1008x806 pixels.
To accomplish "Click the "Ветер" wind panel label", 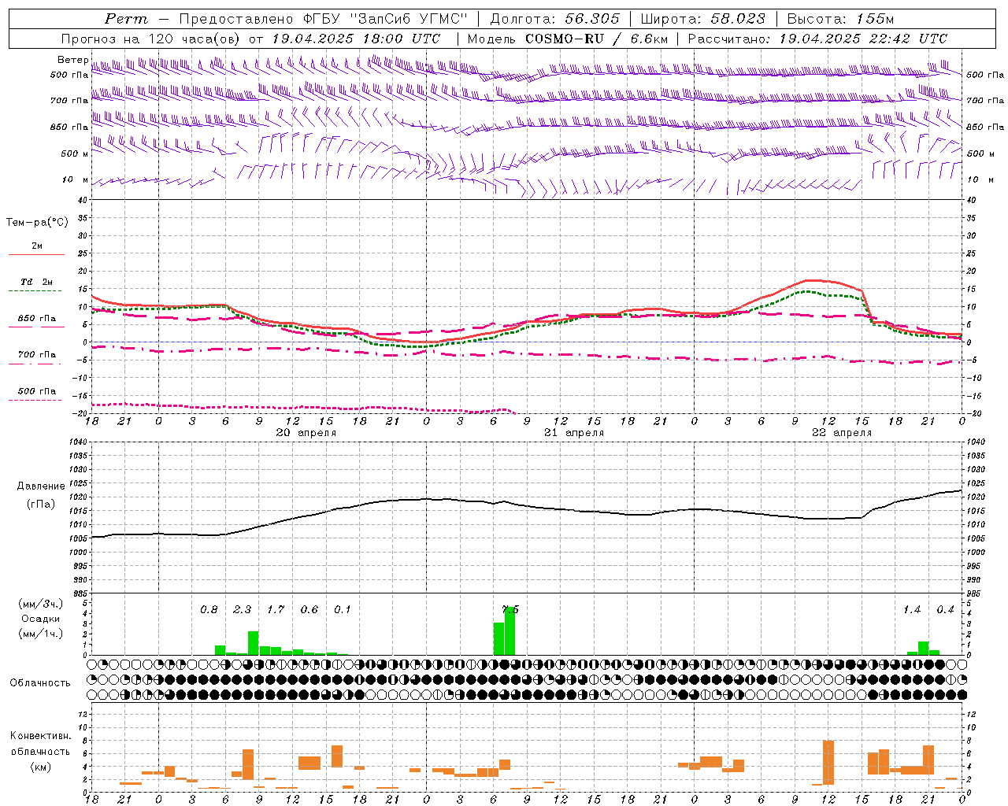I will 72,60.
